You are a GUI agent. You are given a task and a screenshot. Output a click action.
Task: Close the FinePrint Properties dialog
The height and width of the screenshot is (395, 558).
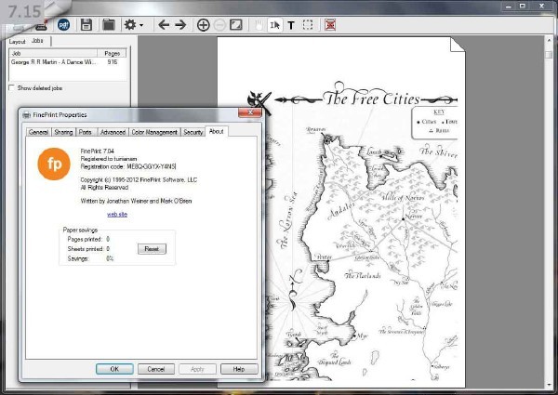[250, 112]
